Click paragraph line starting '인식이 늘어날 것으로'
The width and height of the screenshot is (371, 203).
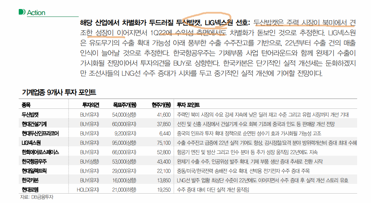[x=218, y=53]
